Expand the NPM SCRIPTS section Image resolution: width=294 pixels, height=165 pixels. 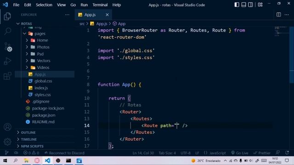[45, 146]
